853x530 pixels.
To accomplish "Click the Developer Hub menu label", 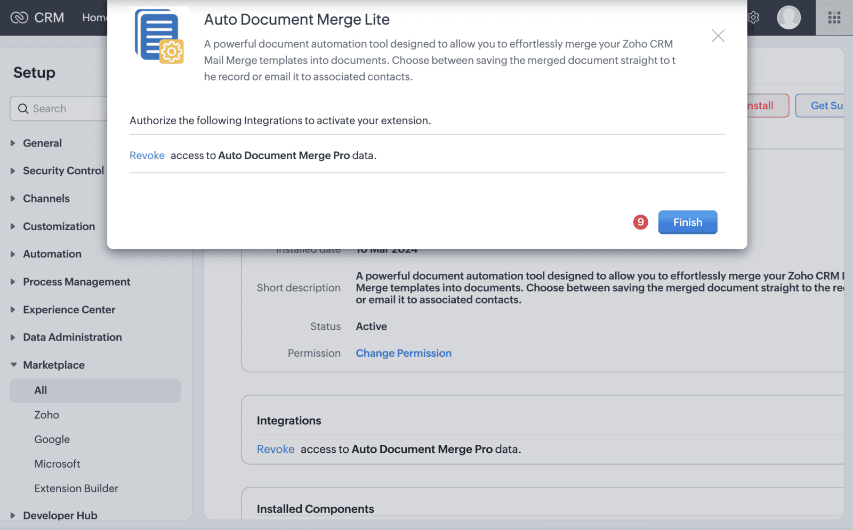I will point(60,515).
